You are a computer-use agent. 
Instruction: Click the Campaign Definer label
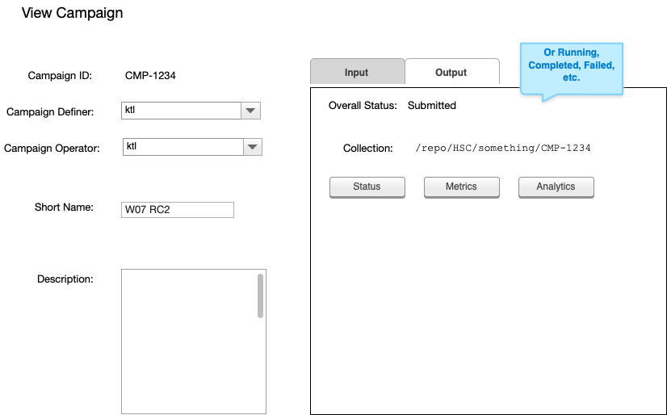click(50, 112)
